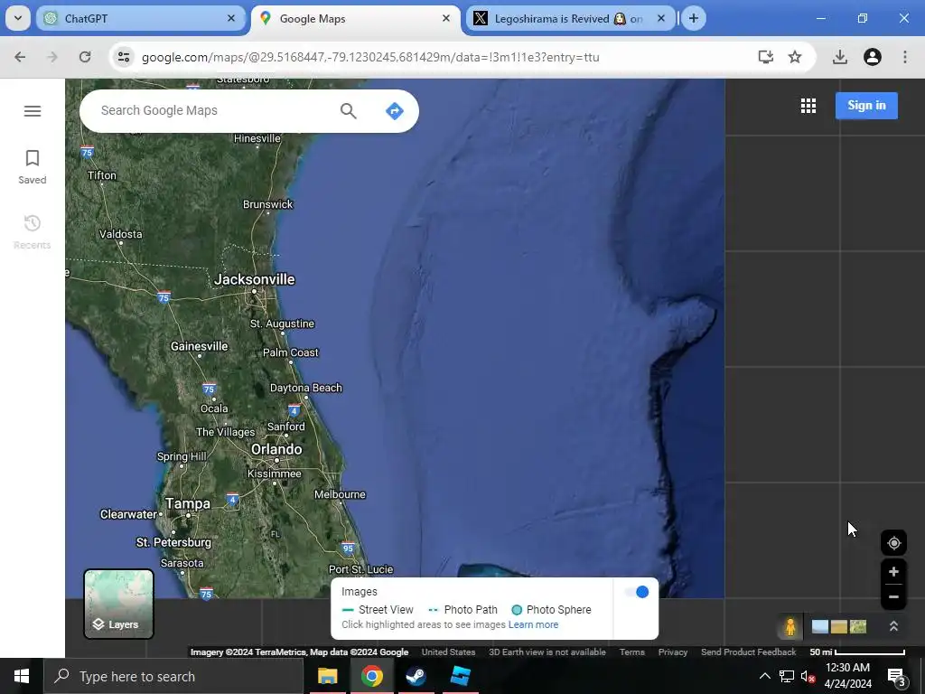Open the Windows notification center
This screenshot has height=694, width=925.
(897, 676)
